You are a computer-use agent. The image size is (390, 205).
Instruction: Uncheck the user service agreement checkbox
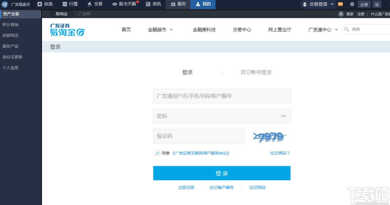click(157, 153)
